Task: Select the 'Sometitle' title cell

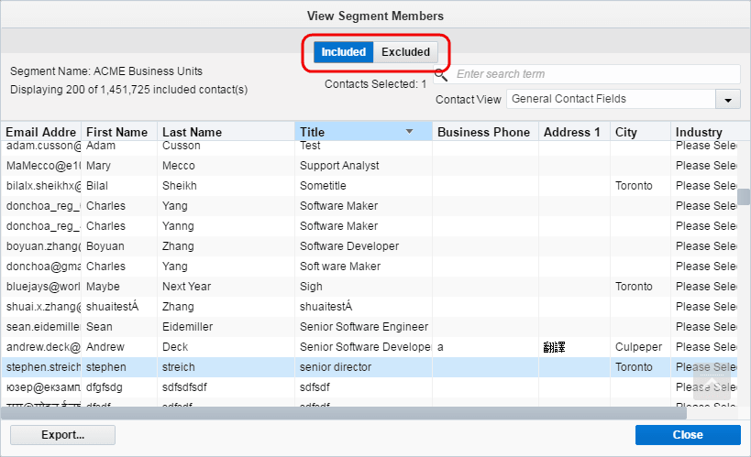Action: (363, 186)
